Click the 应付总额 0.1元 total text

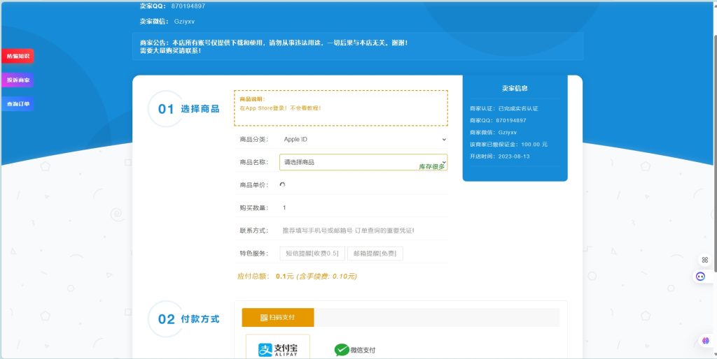click(297, 276)
